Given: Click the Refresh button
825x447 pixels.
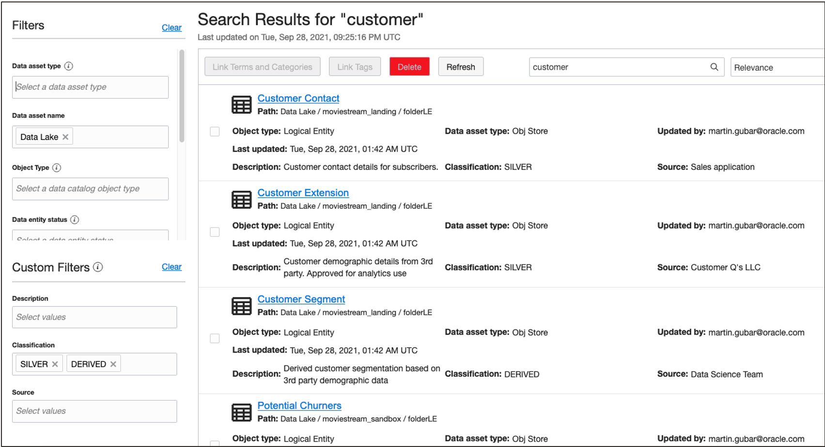Looking at the screenshot, I should click(x=460, y=66).
